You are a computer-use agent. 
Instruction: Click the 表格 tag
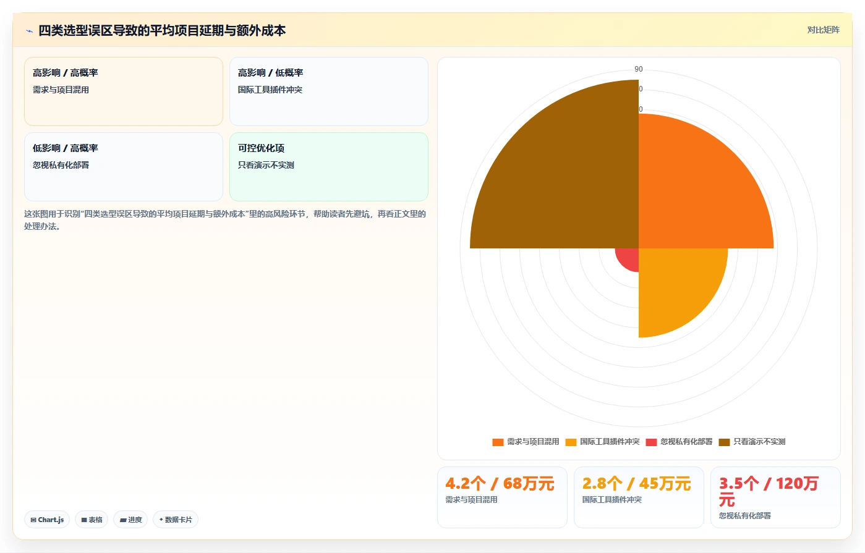pyautogui.click(x=92, y=520)
